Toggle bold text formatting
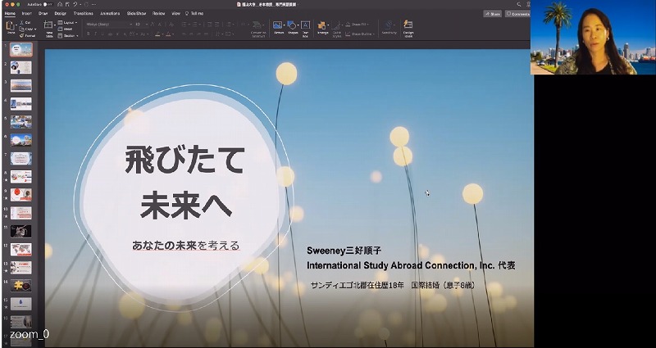Screen dimensions: 656x348 (x=89, y=34)
